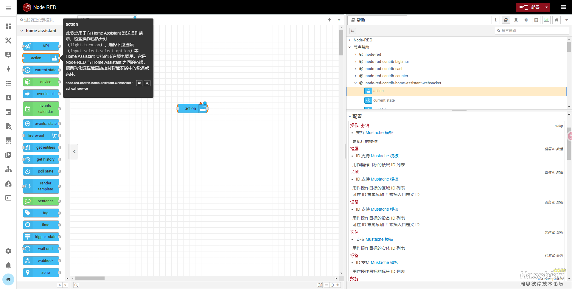Image resolution: width=572 pixels, height=289 pixels.
Task: Show the information sidebar tab icon
Action: 496,20
